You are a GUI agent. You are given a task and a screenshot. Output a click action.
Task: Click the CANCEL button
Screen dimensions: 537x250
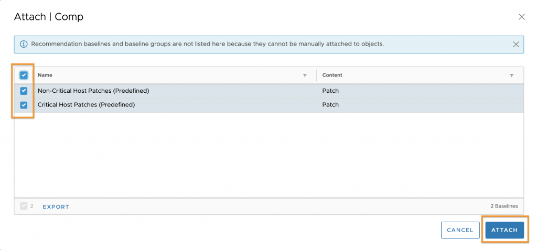pyautogui.click(x=460, y=230)
